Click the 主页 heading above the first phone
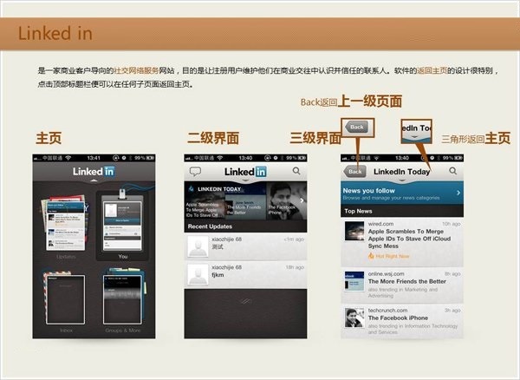 pyautogui.click(x=49, y=138)
